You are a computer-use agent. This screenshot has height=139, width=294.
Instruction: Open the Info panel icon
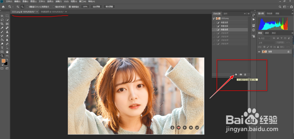[x=253, y=30]
